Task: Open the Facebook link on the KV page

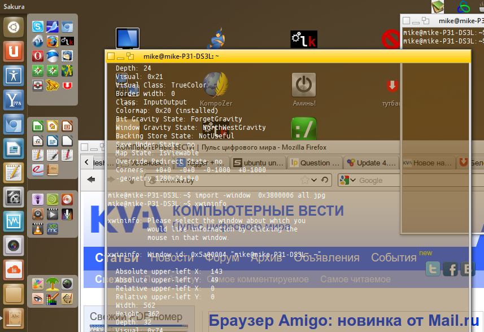Action: click(x=450, y=269)
